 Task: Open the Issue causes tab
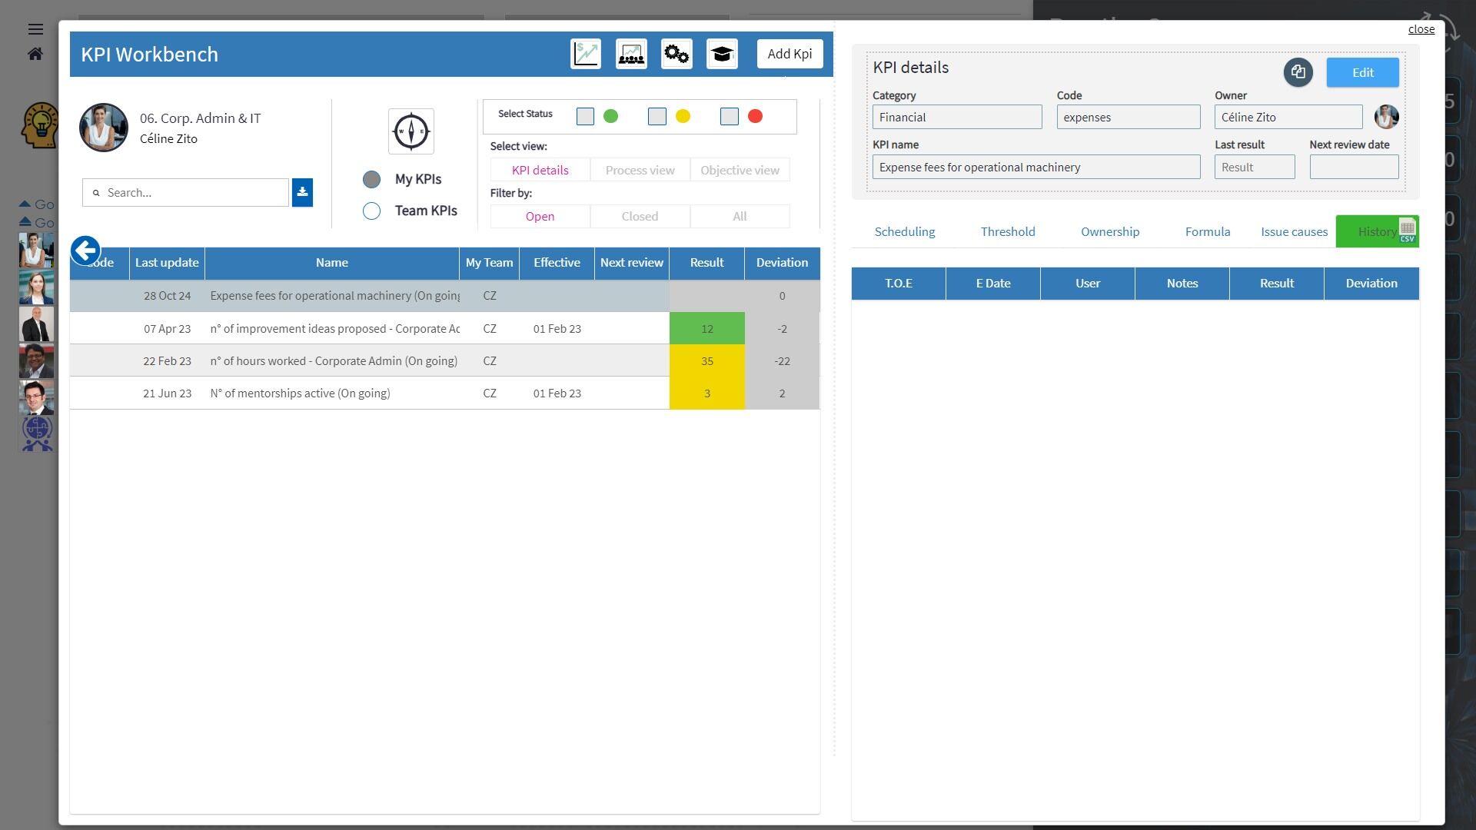click(1293, 232)
